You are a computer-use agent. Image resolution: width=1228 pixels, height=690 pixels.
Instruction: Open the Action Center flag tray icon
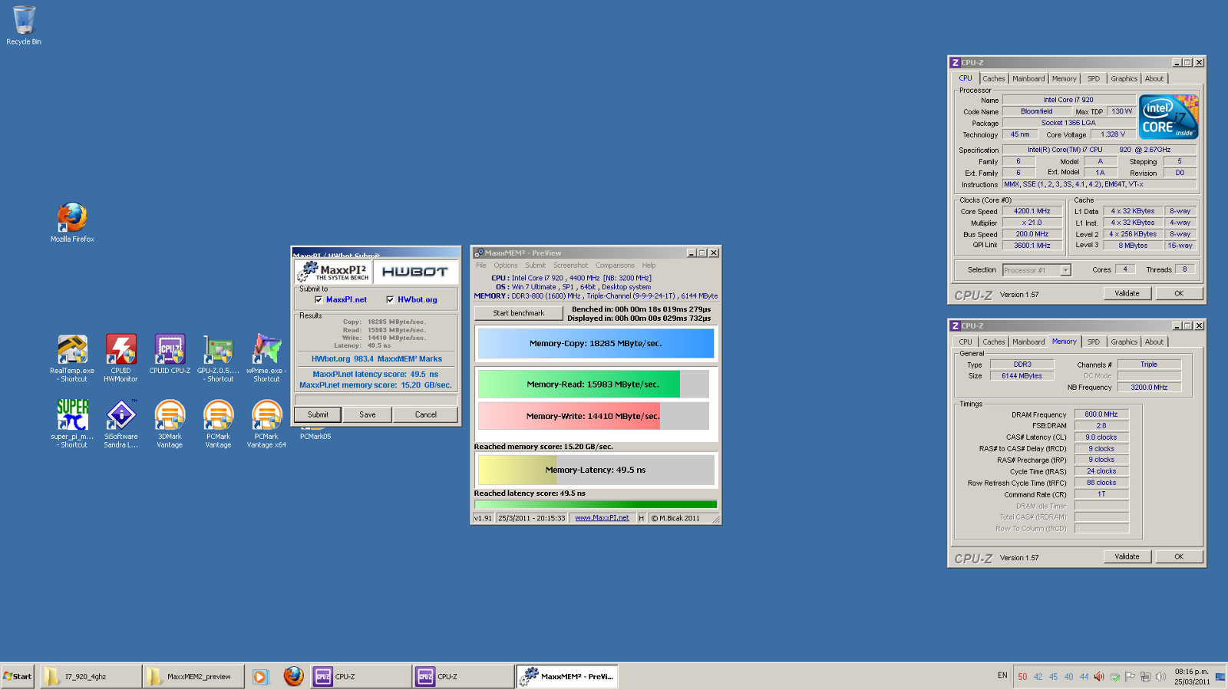coord(1130,676)
